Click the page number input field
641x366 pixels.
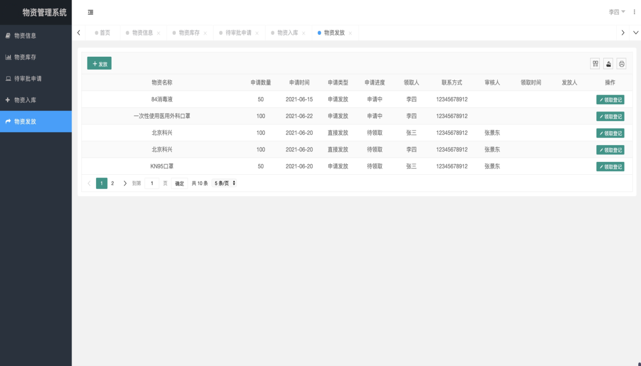[152, 183]
